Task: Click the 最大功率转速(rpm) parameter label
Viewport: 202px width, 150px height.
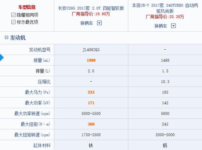Action: (x=32, y=114)
